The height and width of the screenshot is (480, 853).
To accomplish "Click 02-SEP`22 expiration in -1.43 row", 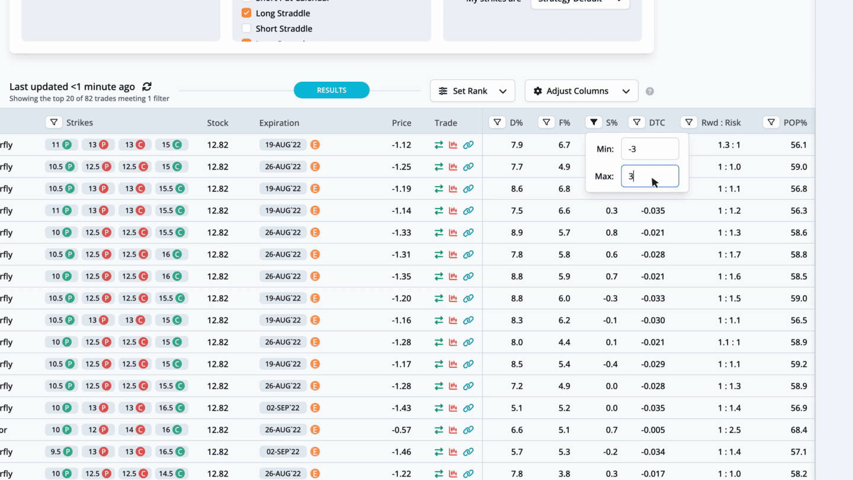I will [283, 408].
